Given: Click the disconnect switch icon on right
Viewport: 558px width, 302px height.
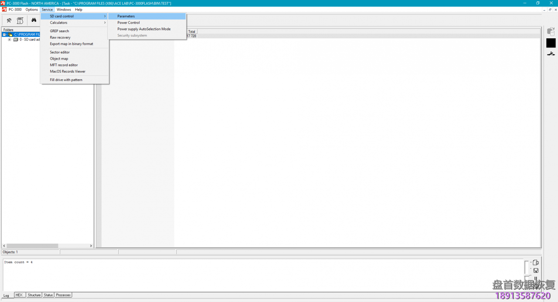Looking at the screenshot, I should [x=551, y=54].
